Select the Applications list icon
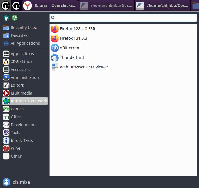Image resolution: width=199 pixels, height=188 pixels. pyautogui.click(x=6, y=54)
